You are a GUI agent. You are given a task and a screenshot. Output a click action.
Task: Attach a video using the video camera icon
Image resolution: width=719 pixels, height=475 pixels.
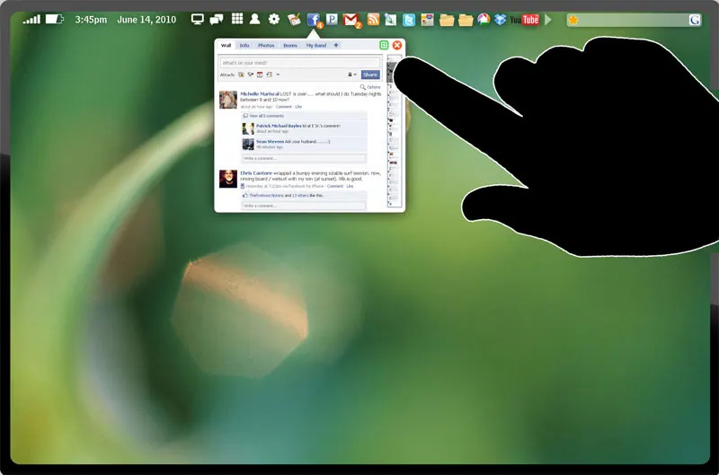[251, 75]
